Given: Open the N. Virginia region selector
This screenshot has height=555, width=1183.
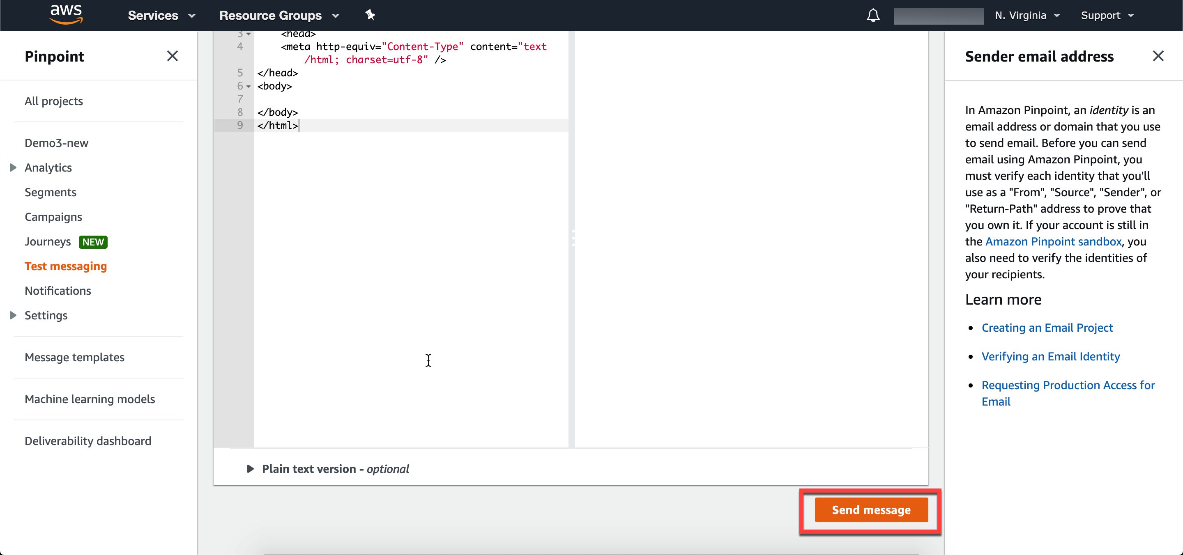Looking at the screenshot, I should coord(1027,16).
